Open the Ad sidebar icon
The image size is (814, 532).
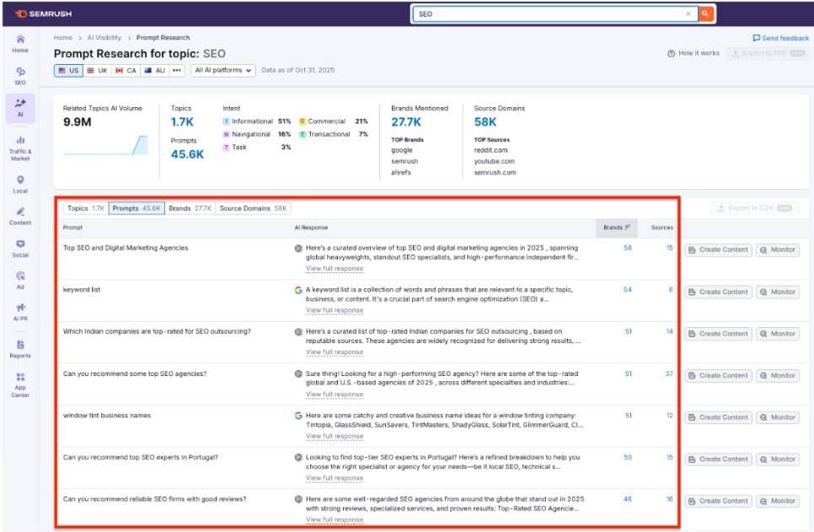20,280
